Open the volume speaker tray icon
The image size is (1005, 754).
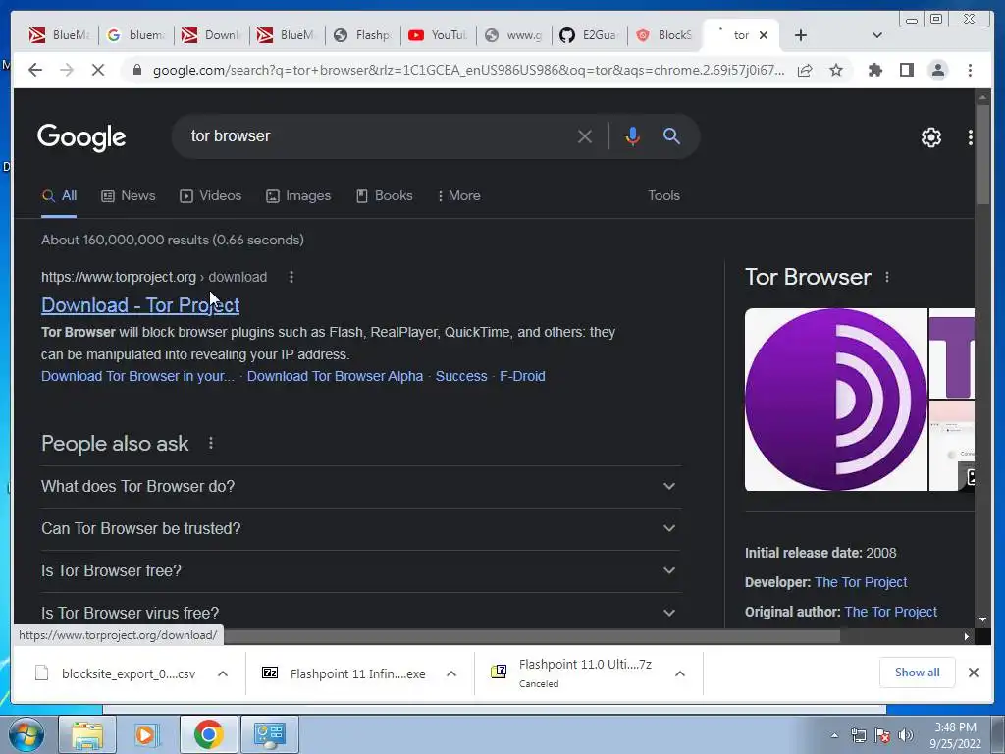pyautogui.click(x=906, y=735)
